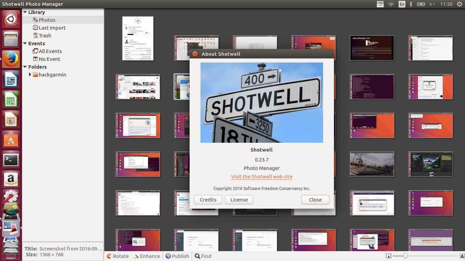
Task: Select the white document thumbnail in first row
Action: point(138,38)
